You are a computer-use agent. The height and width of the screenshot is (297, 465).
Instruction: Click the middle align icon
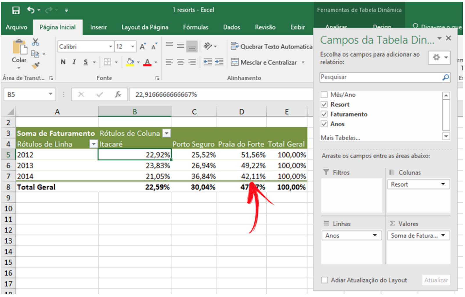(x=181, y=46)
